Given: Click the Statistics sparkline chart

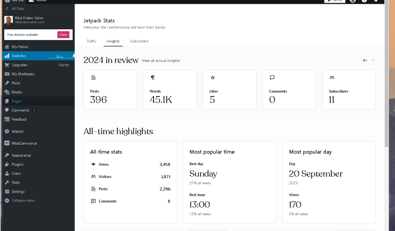Looking at the screenshot, I should [60, 56].
